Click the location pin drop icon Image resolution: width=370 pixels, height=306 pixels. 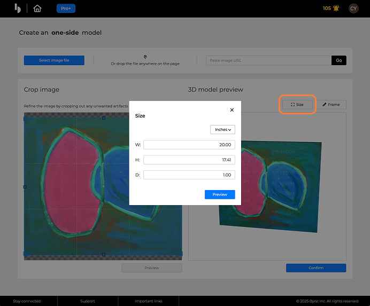[145, 57]
